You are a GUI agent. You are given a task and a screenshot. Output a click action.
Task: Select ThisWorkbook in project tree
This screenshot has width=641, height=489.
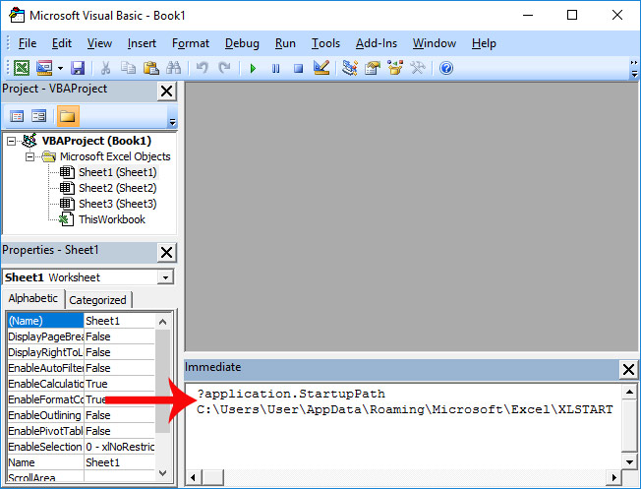(112, 219)
